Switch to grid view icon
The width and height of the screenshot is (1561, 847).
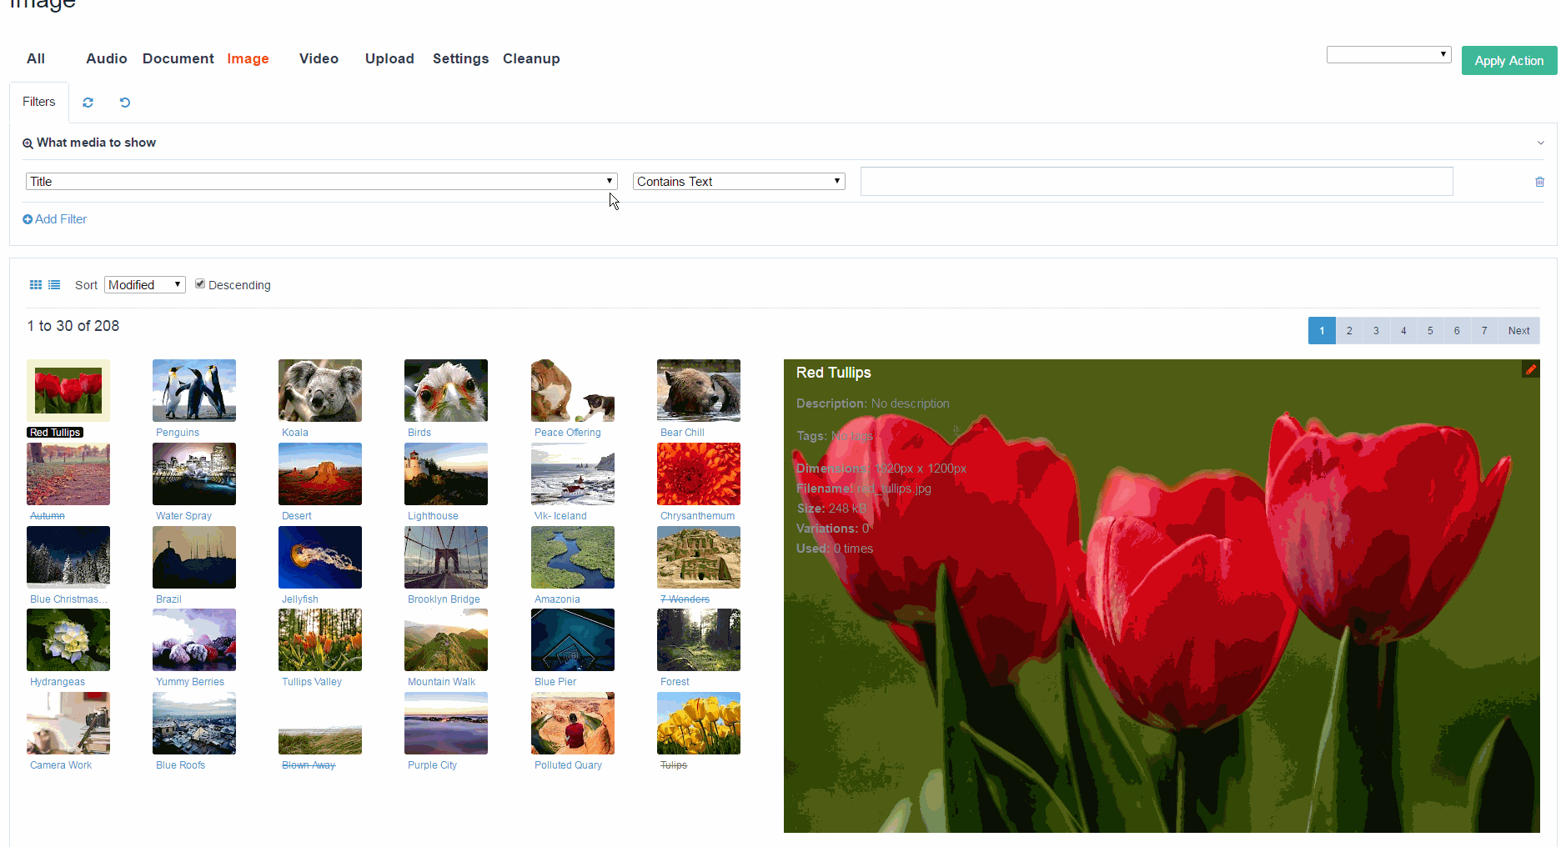point(36,285)
